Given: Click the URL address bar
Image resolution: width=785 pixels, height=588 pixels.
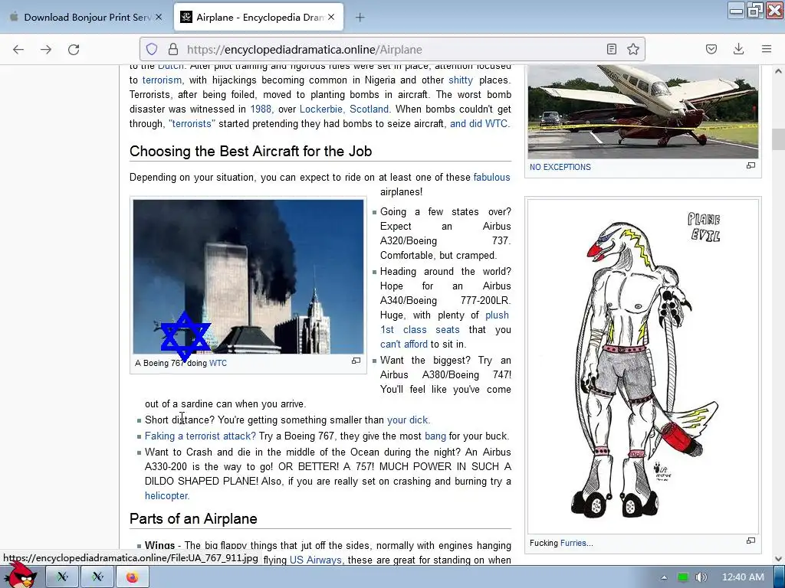Looking at the screenshot, I should (x=392, y=50).
